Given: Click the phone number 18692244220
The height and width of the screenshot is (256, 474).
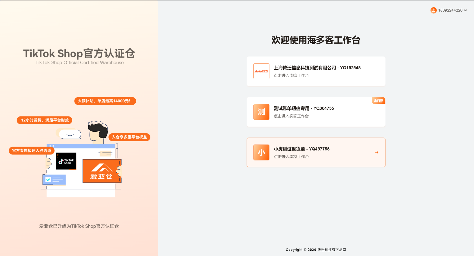Looking at the screenshot, I should pyautogui.click(x=450, y=10).
